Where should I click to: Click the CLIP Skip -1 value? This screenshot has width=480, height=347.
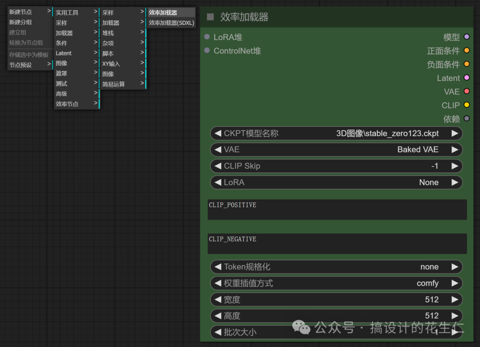point(435,166)
